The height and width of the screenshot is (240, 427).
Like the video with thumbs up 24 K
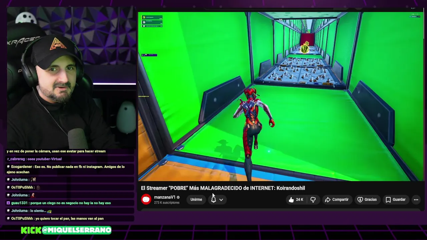pyautogui.click(x=296, y=200)
